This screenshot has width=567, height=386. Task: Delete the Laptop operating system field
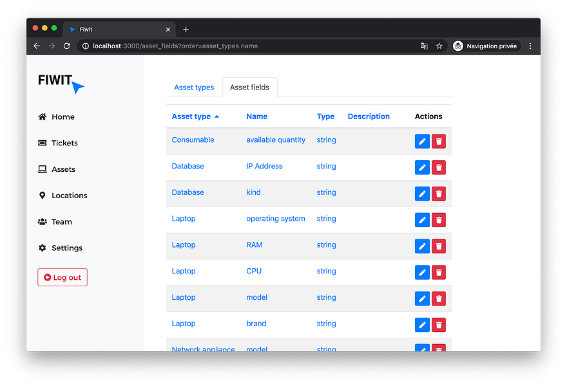(x=439, y=220)
